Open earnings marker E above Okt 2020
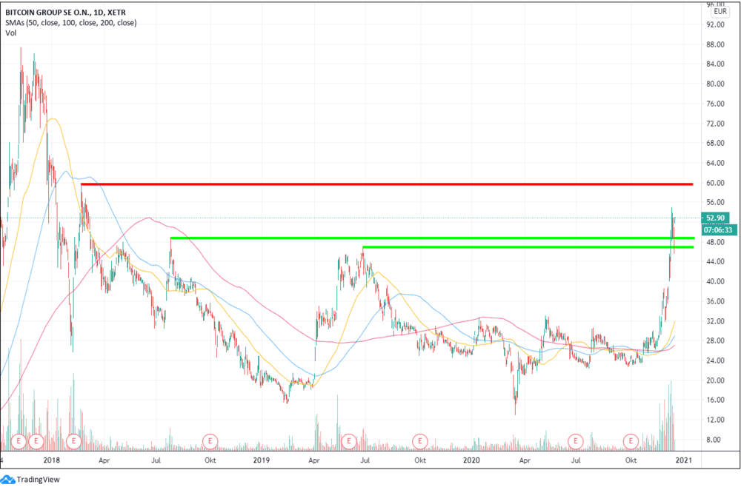 [631, 441]
